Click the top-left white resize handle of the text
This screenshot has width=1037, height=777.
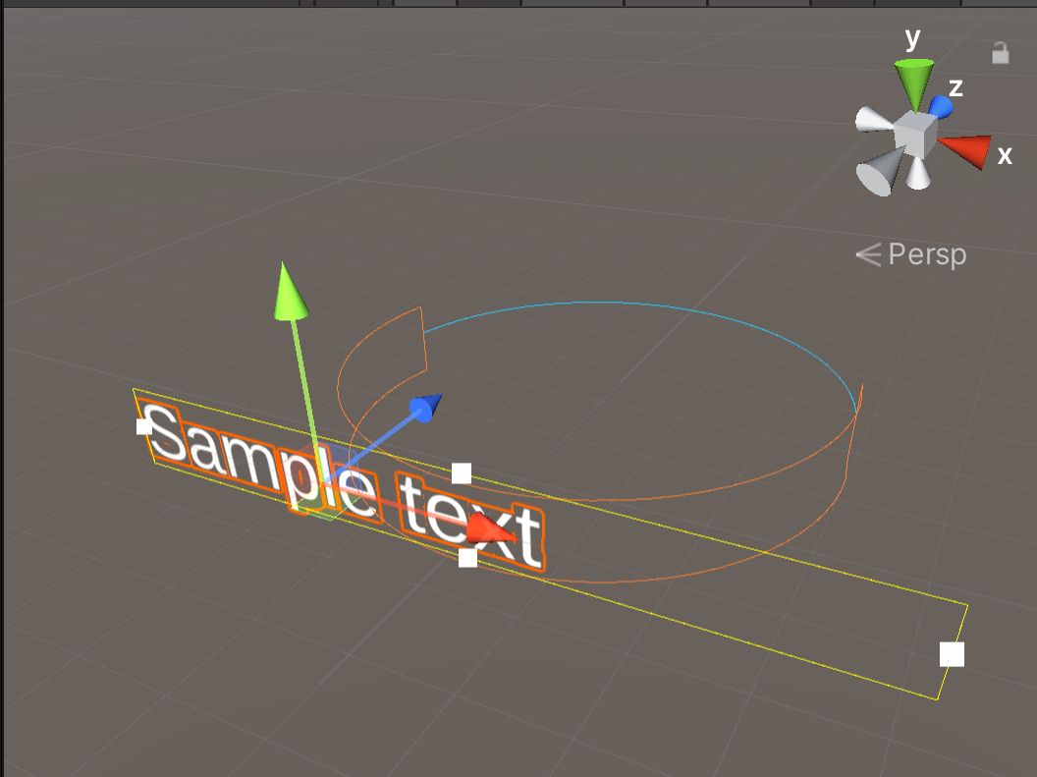(143, 426)
